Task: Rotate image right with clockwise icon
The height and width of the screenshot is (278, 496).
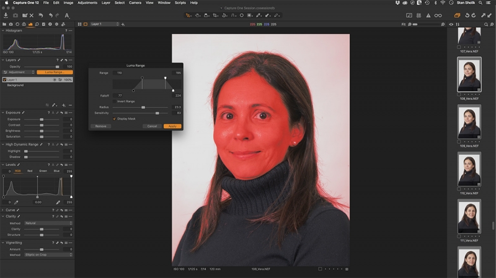Action: tap(474, 15)
